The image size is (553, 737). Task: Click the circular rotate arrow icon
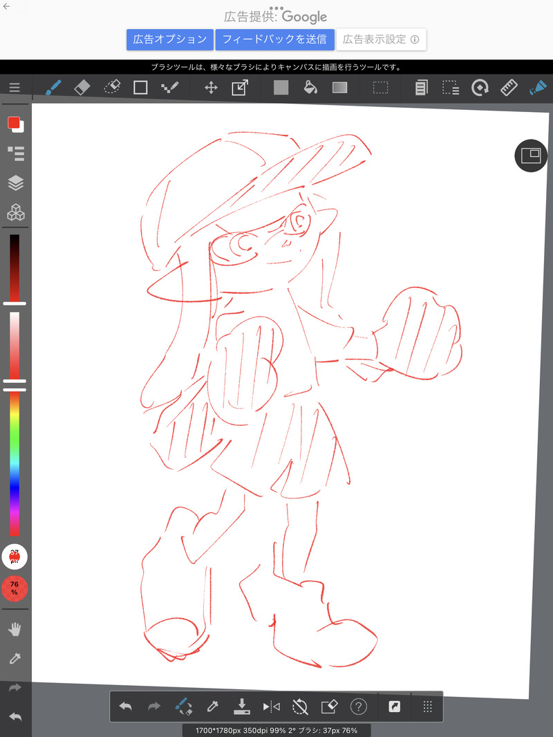(480, 87)
